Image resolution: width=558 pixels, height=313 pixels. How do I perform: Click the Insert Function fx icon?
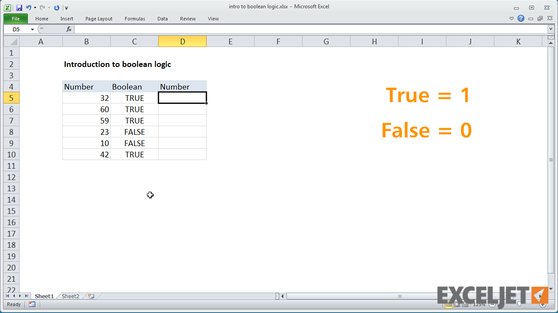(x=69, y=29)
